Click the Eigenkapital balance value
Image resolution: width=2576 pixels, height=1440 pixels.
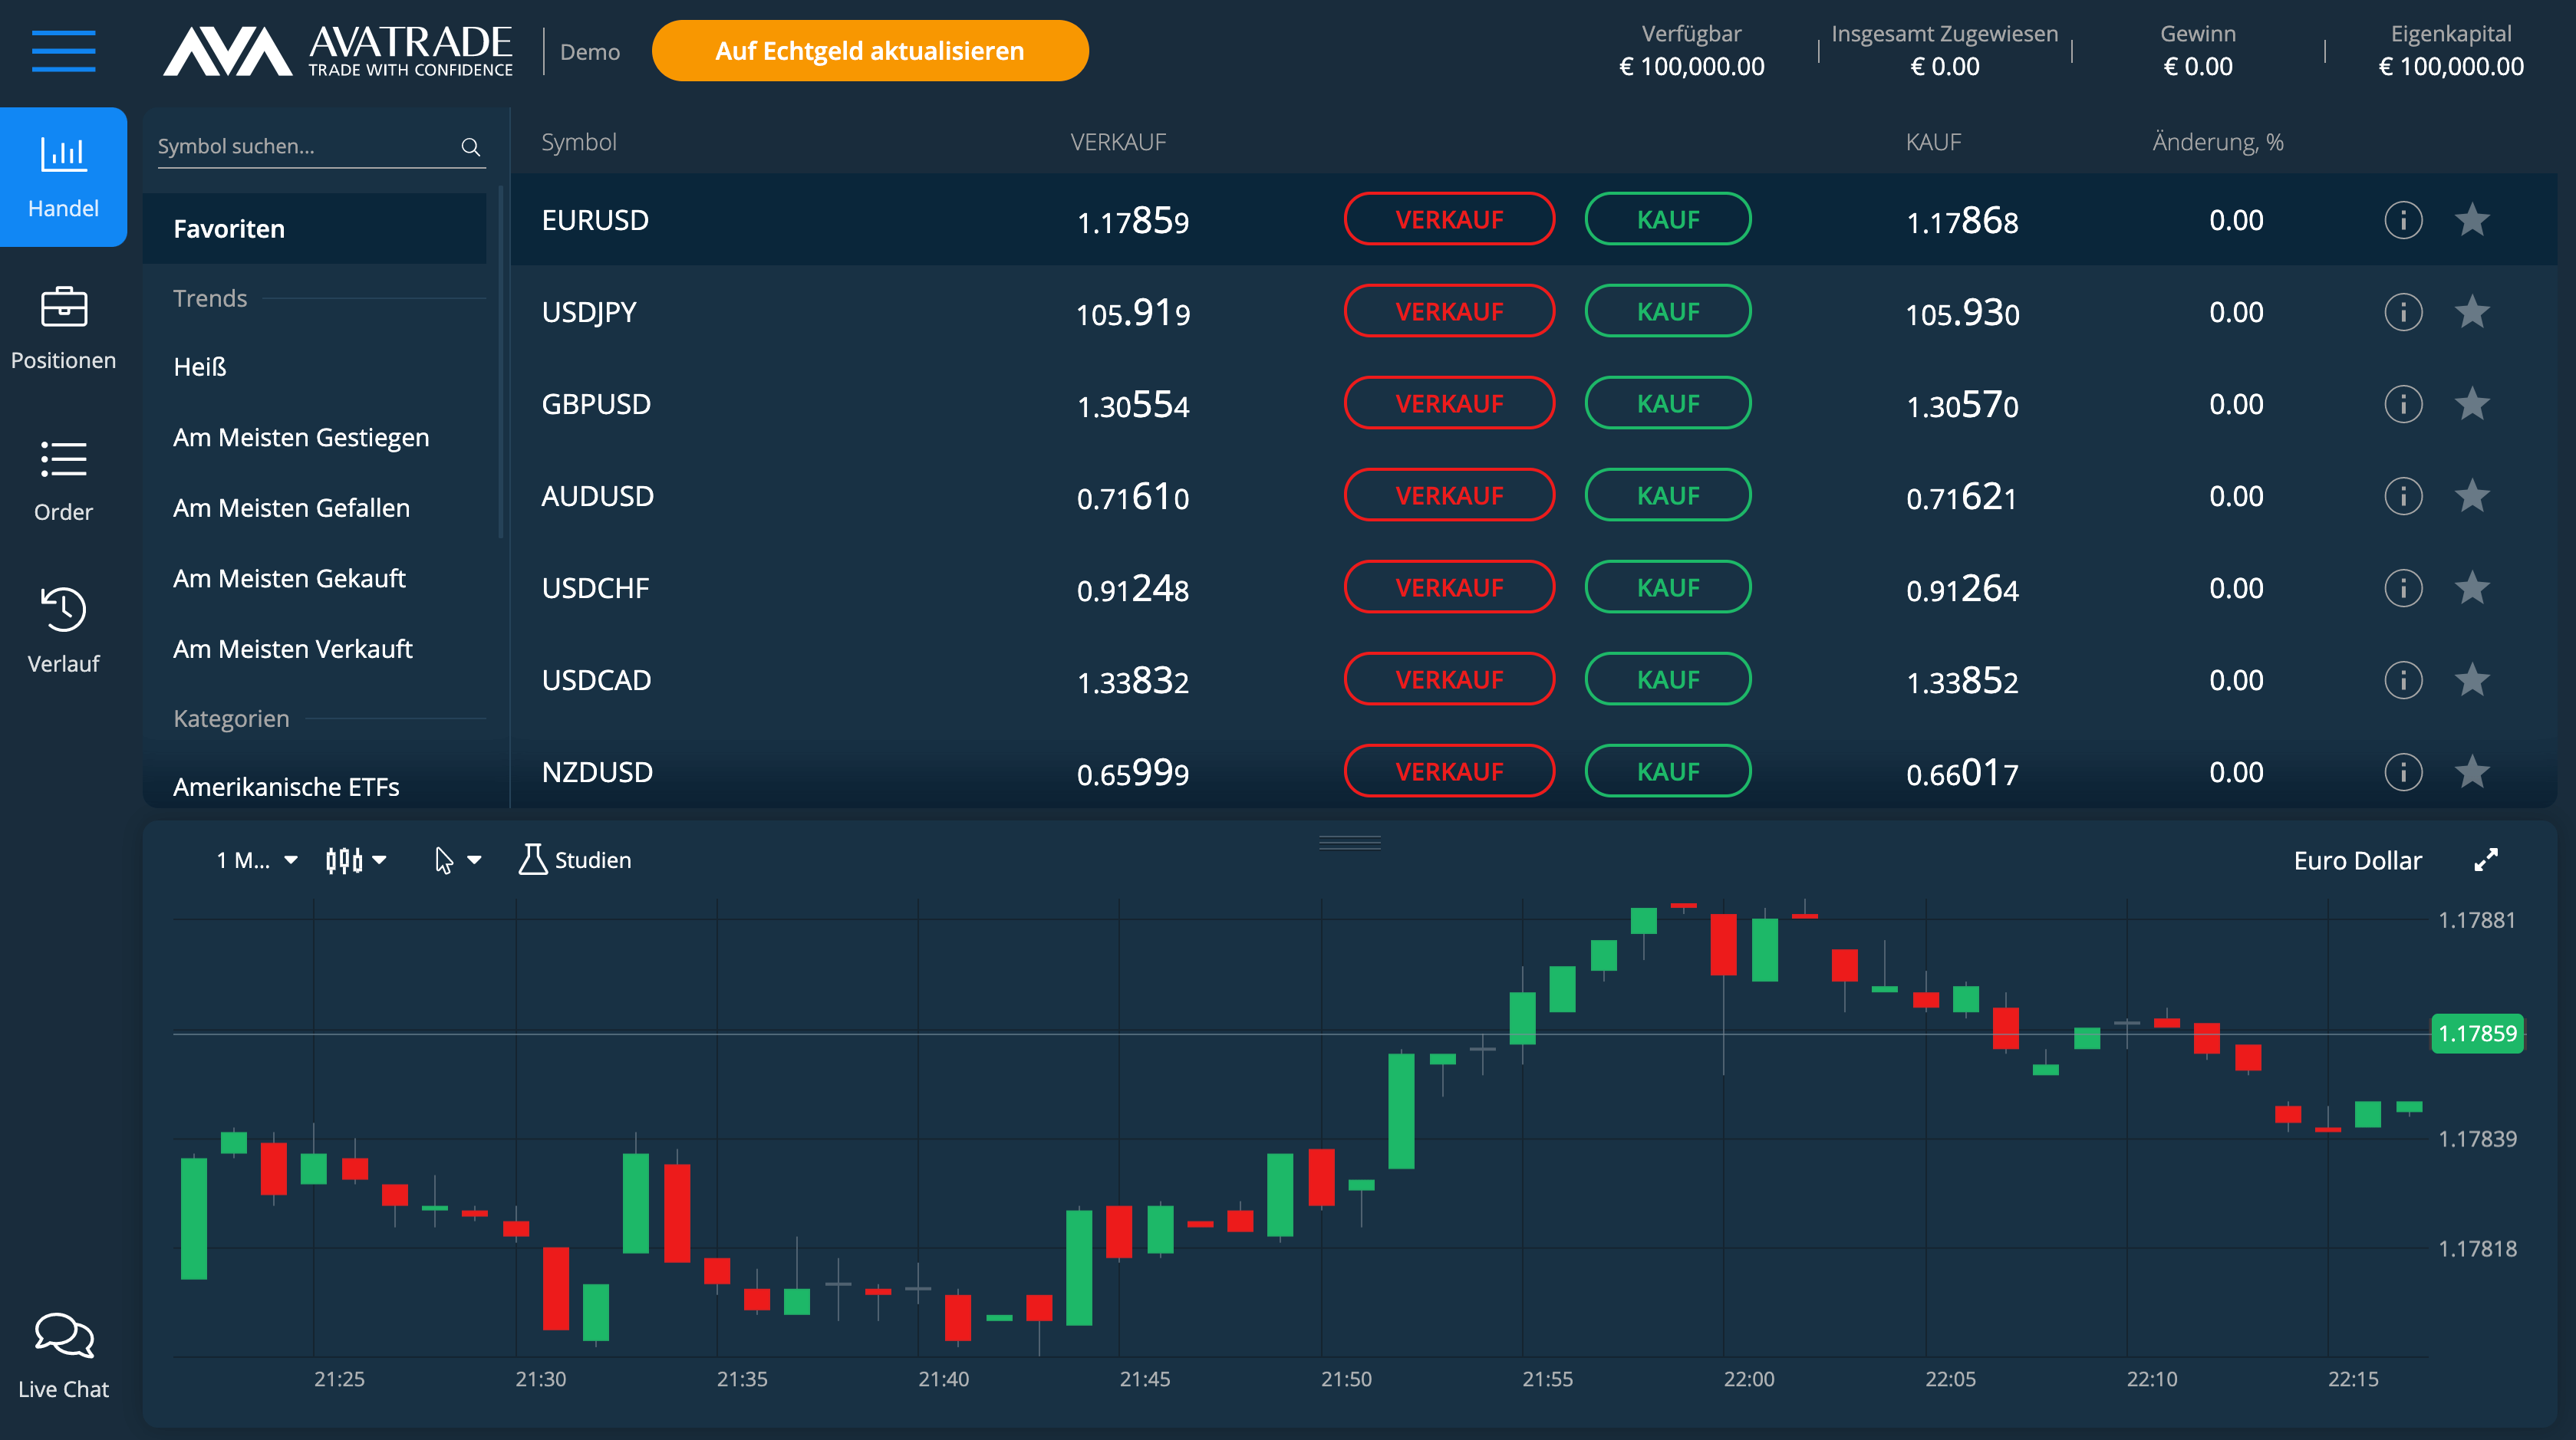click(2450, 67)
